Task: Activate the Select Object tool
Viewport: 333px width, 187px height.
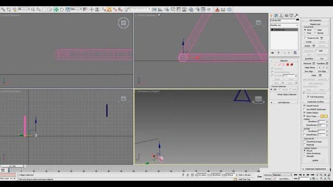Action: [x=33, y=9]
